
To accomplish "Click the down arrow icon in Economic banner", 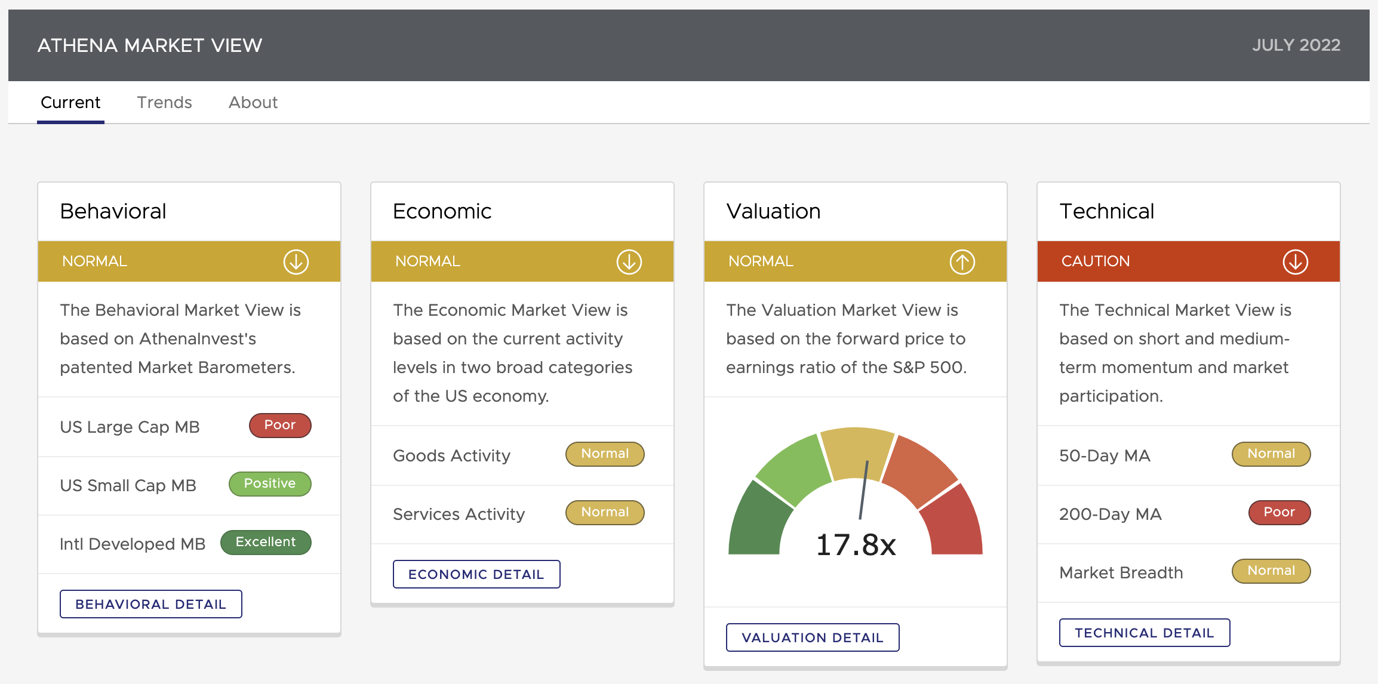I will pos(629,261).
